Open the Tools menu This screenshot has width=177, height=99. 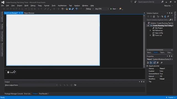53,5
